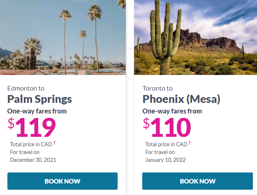This screenshot has height=195, width=257.
Task: Click December 30, 2021 travel date
Action: point(33,160)
